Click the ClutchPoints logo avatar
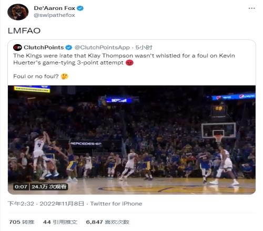263x231 pixels. (17, 47)
